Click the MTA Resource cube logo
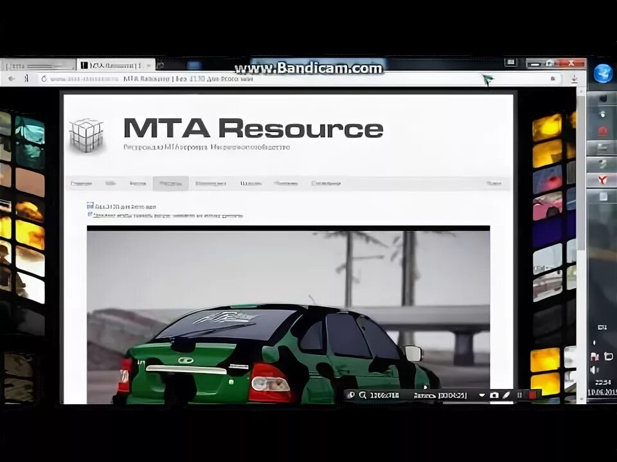 87,135
